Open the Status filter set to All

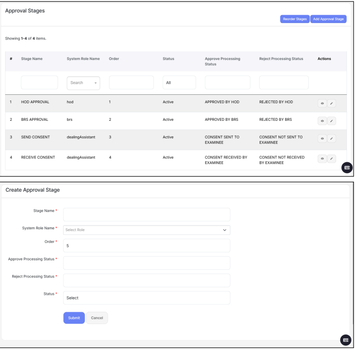tap(179, 83)
